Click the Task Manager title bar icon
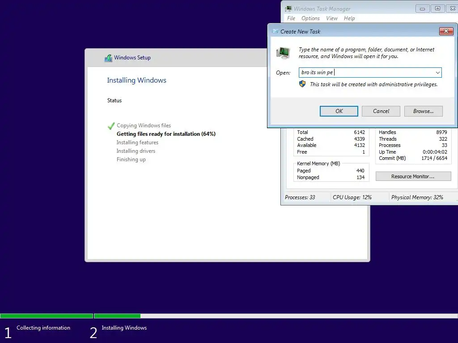This screenshot has width=458, height=343. coord(288,9)
